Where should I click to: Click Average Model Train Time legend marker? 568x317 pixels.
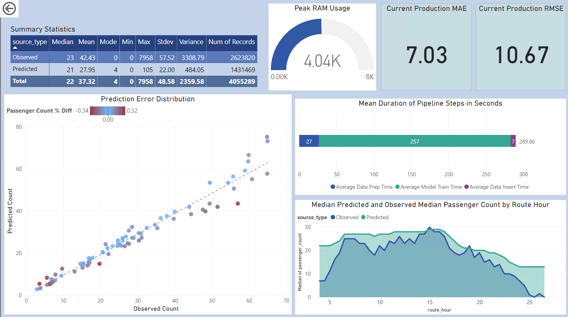tap(397, 187)
